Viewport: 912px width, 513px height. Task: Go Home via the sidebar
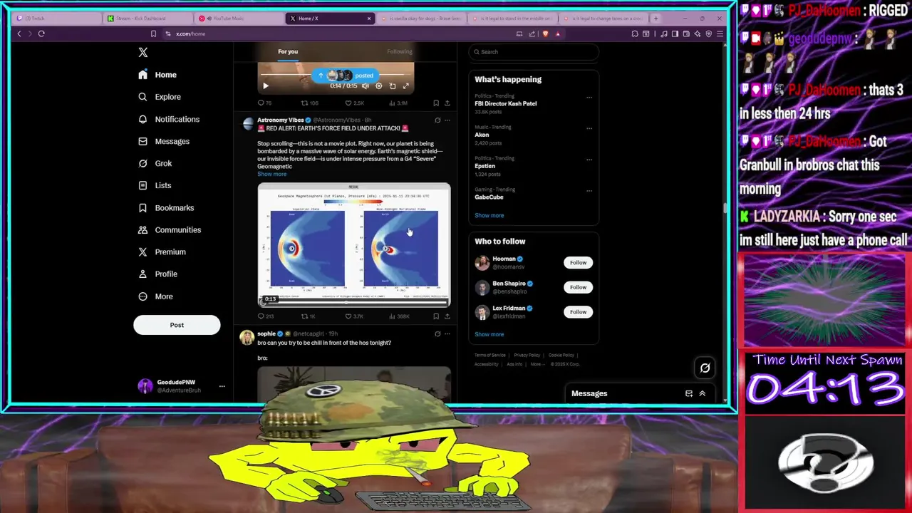click(158, 75)
